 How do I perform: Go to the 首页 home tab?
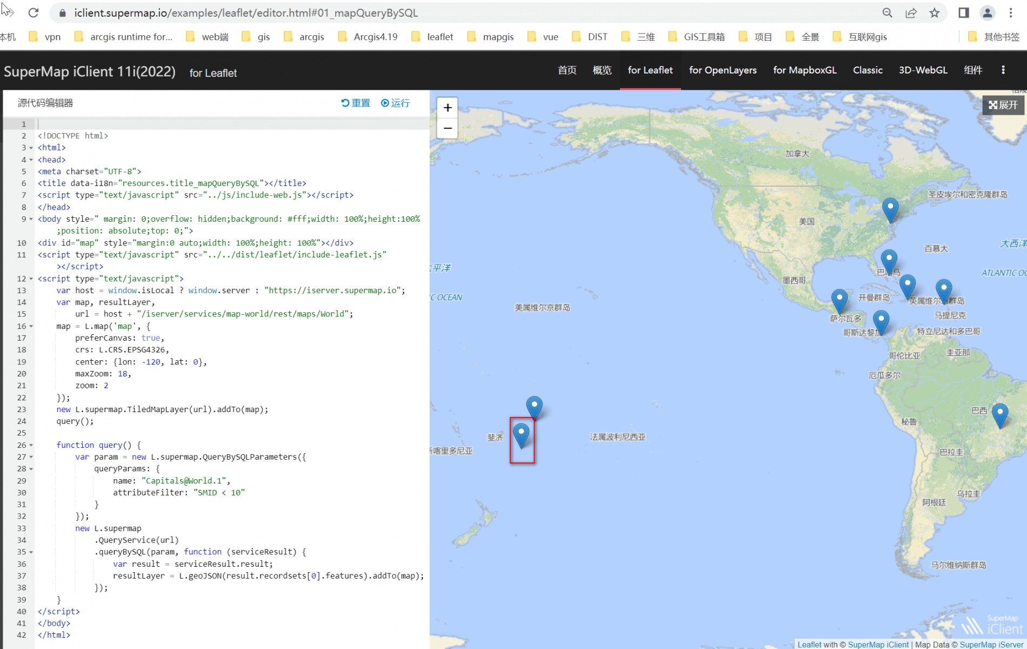pos(567,70)
